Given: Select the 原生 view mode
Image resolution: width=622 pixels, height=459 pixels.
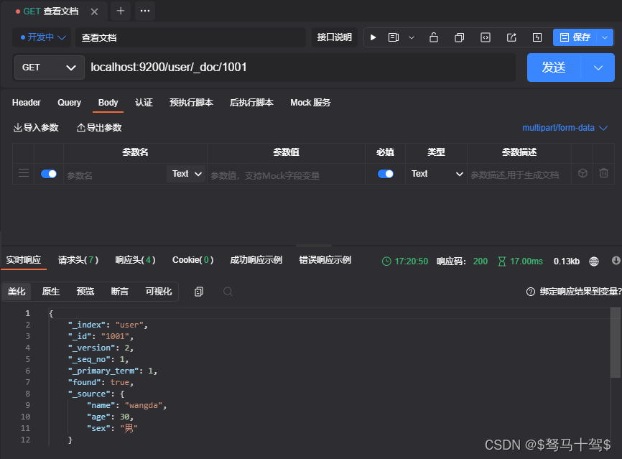Looking at the screenshot, I should coord(51,292).
